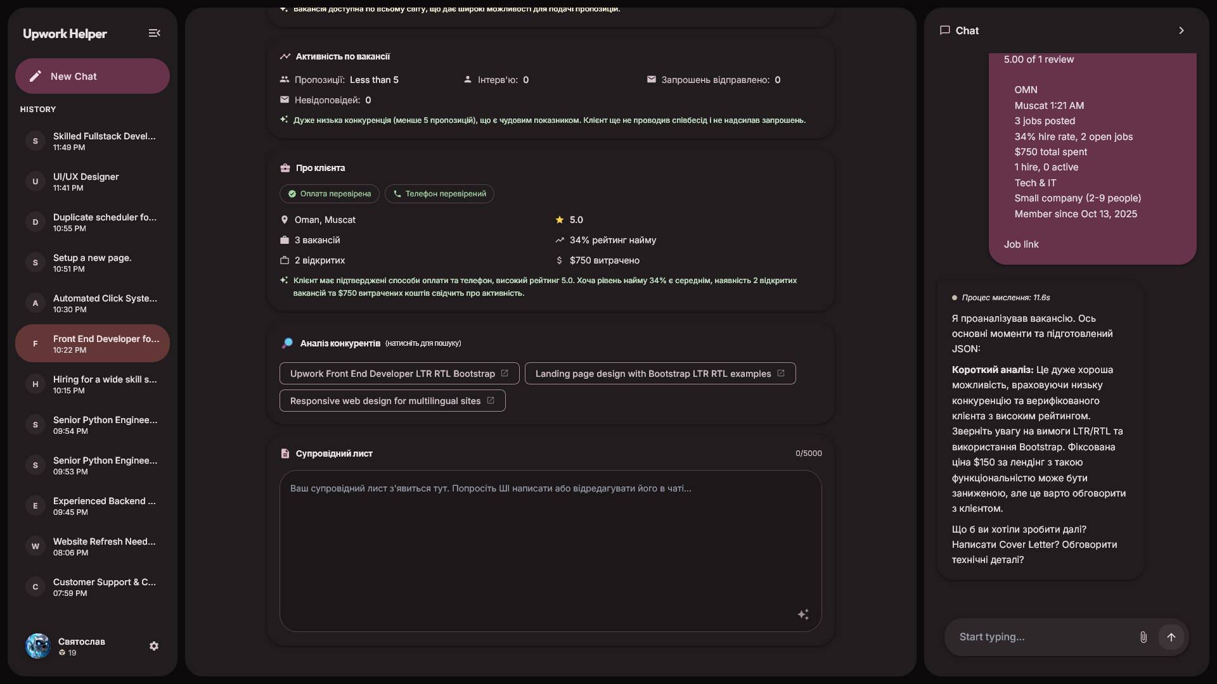Click external link icon on Landing page design chip

tap(781, 373)
